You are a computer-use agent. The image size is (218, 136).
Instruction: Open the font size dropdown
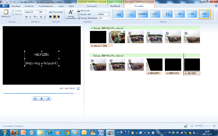pyautogui.click(x=43, y=12)
